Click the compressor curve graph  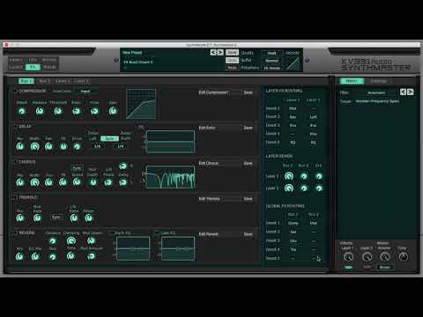[141, 104]
